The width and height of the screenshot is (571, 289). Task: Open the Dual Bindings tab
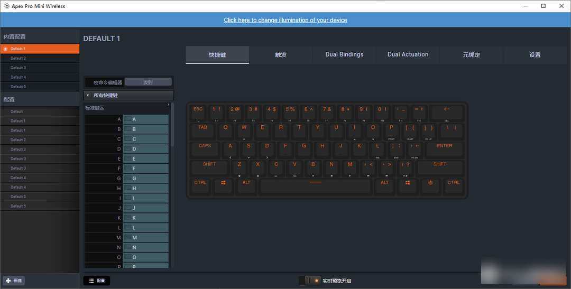click(345, 54)
